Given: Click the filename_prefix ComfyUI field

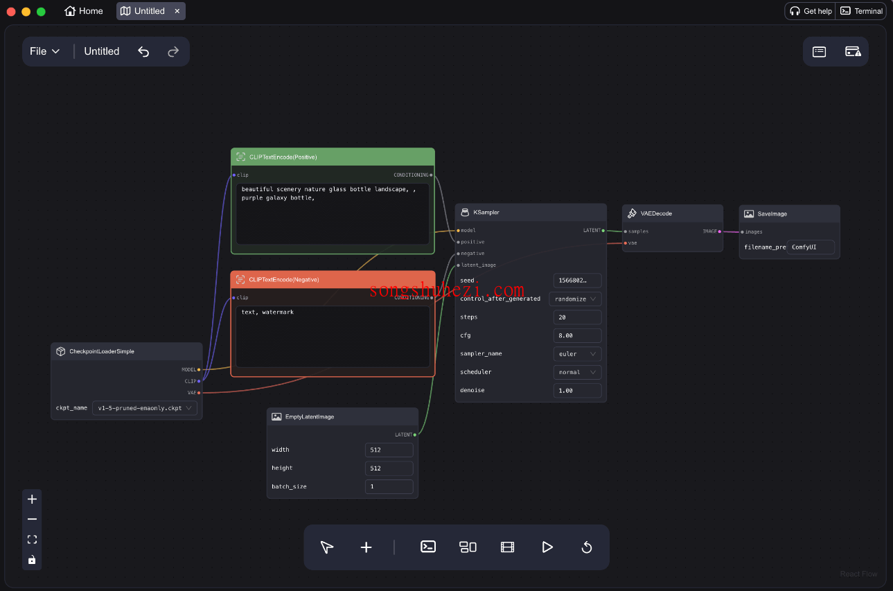Looking at the screenshot, I should [811, 247].
